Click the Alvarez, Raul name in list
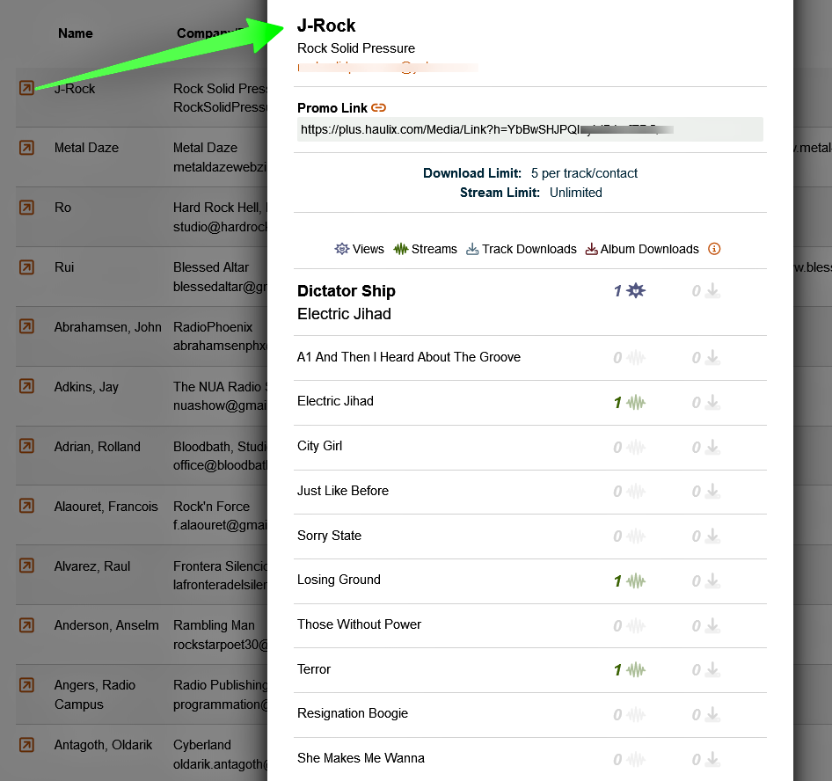This screenshot has width=832, height=781. coord(92,566)
